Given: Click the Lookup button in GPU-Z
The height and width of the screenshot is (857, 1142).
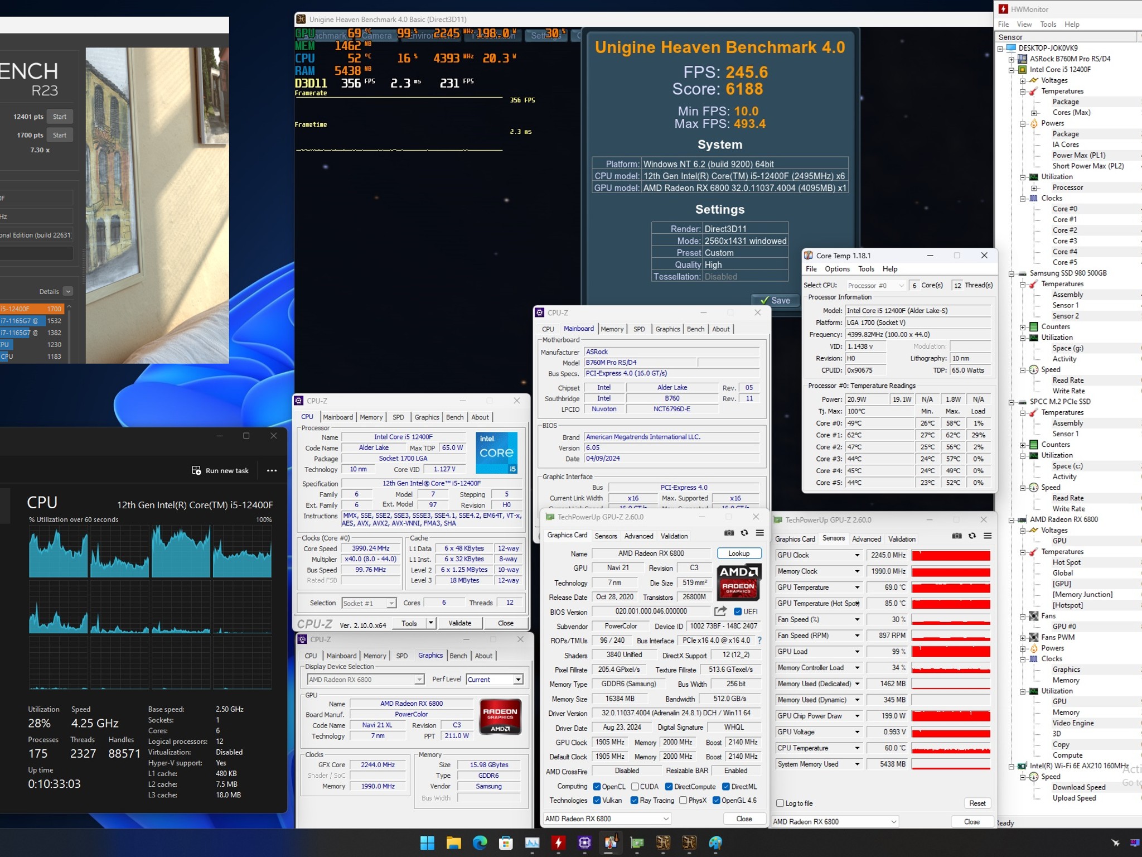Looking at the screenshot, I should [739, 553].
